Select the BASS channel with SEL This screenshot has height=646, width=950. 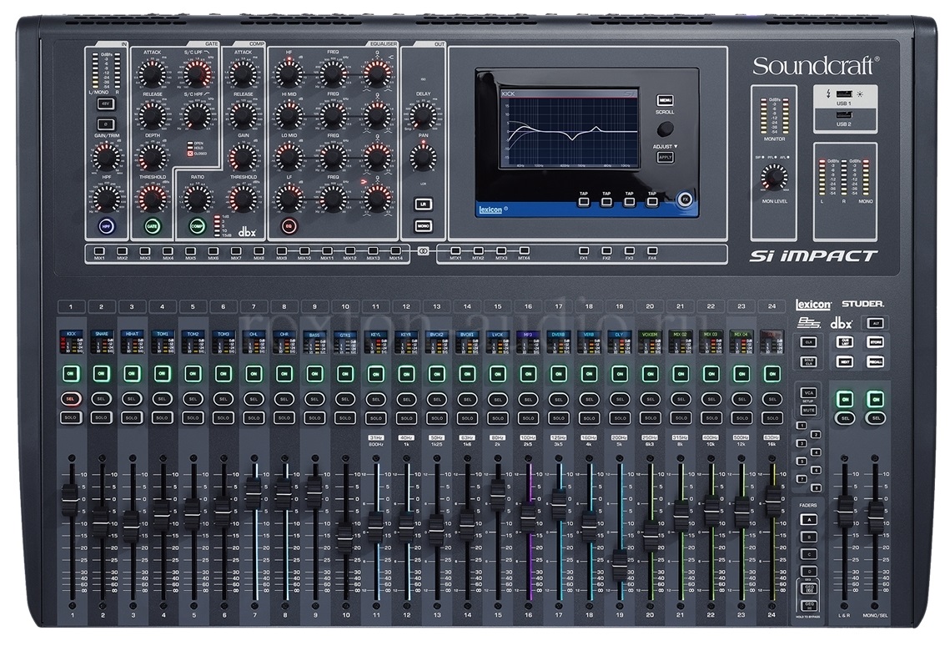coord(314,399)
